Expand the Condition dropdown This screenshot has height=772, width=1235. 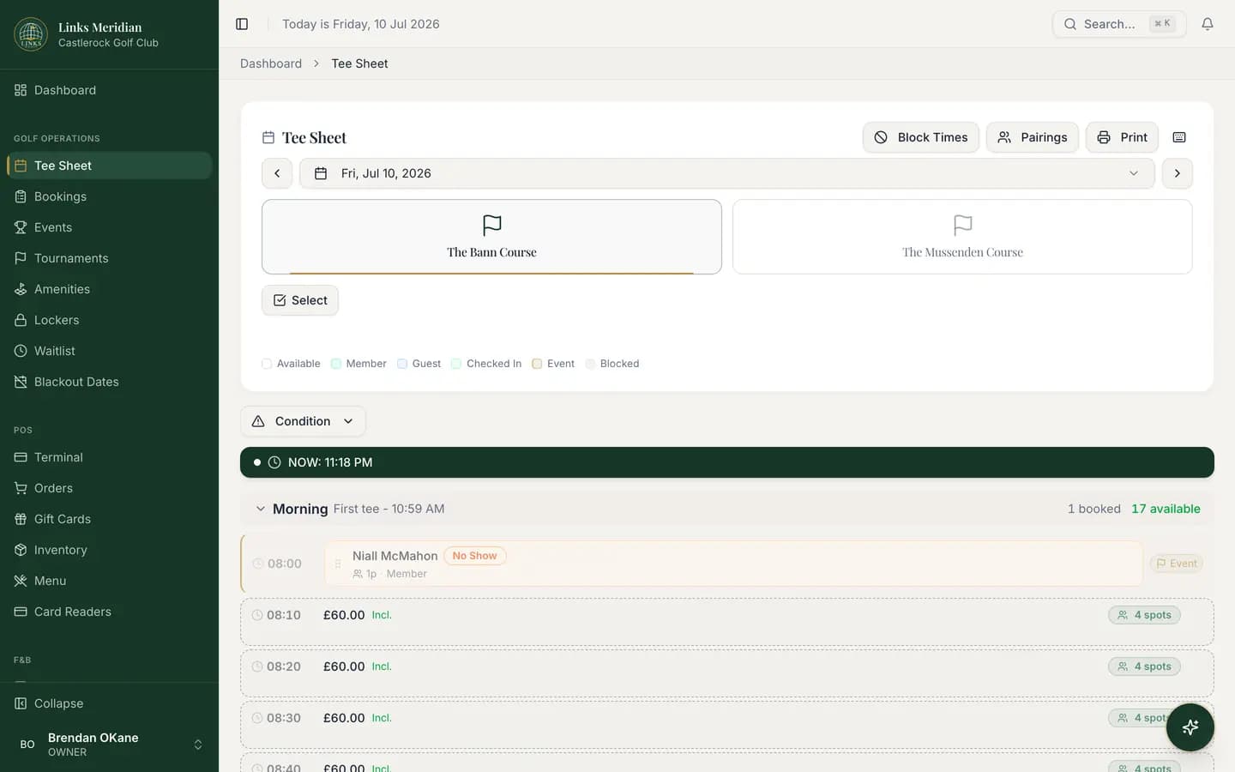tap(303, 421)
